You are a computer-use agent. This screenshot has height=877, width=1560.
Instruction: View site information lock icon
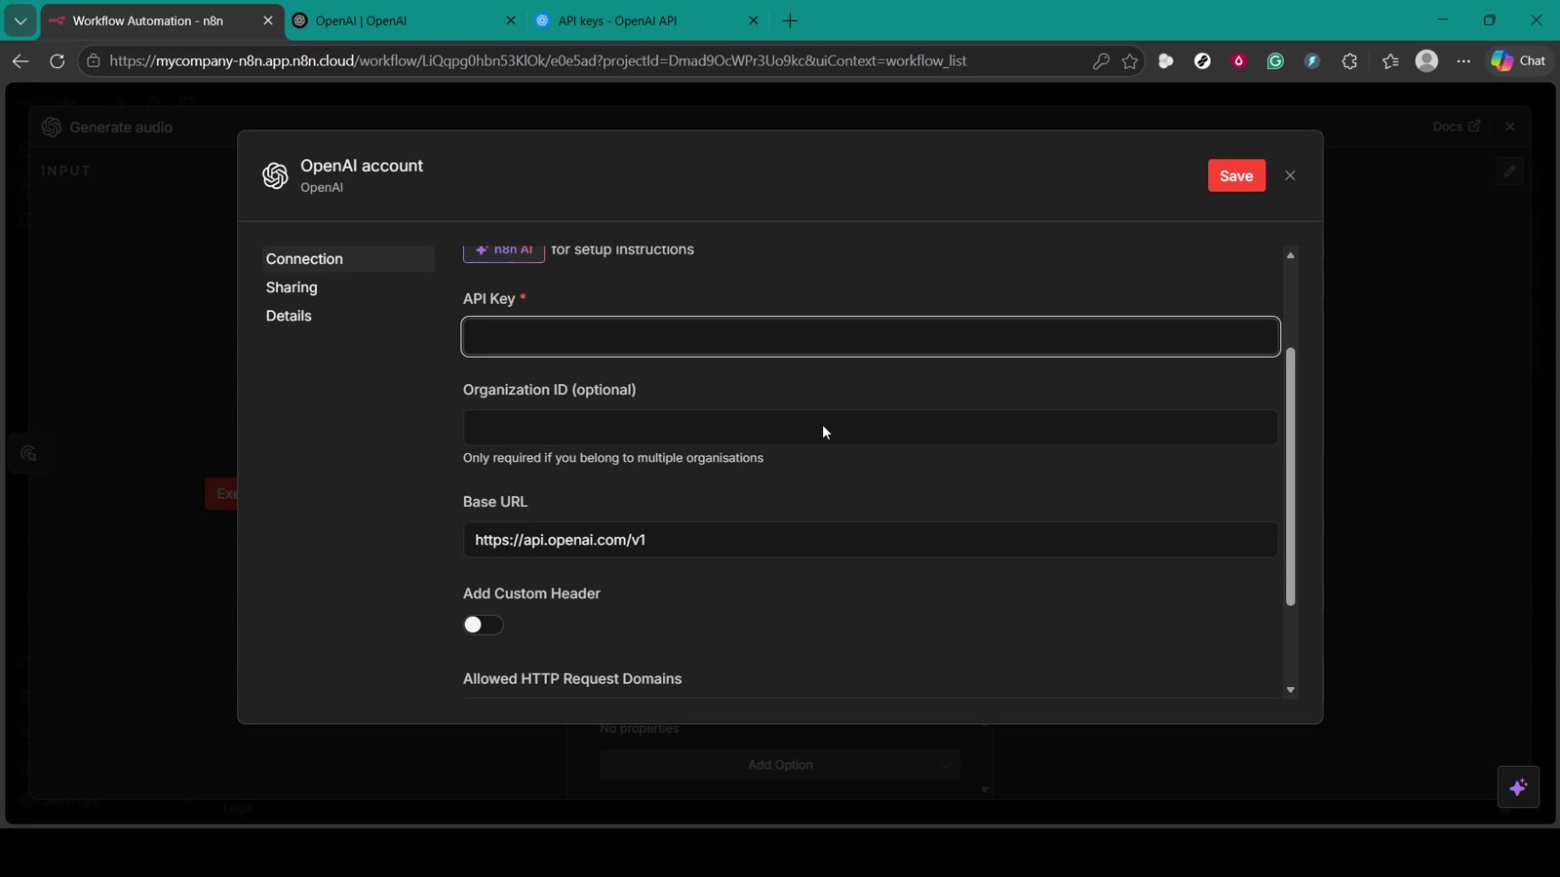click(x=94, y=60)
